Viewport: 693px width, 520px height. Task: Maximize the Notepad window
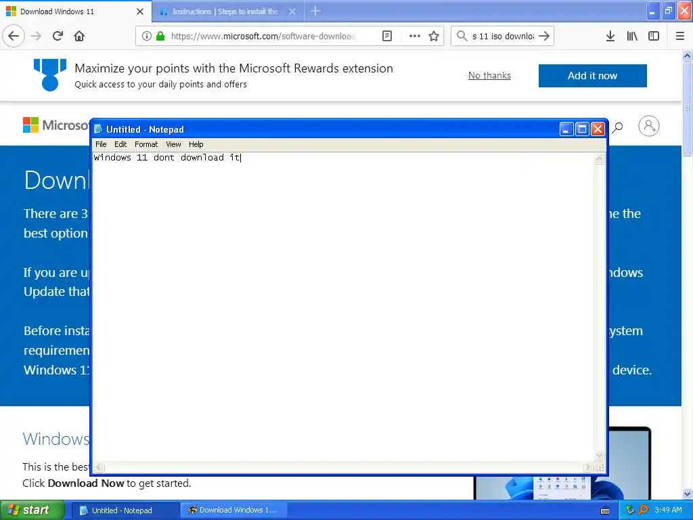pyautogui.click(x=582, y=129)
